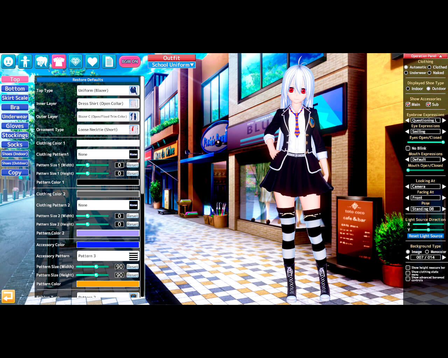This screenshot has height=358, width=448.
Task: Open the face customization icon
Action: click(8, 62)
